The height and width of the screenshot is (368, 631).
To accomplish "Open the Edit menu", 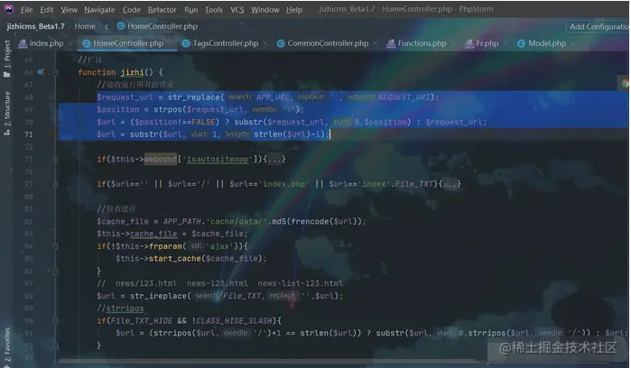I will [x=47, y=10].
